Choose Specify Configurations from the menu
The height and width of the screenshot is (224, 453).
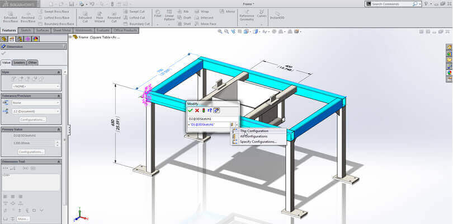pyautogui.click(x=258, y=142)
